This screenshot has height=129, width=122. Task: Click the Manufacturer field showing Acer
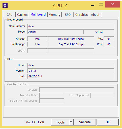pyautogui.click(x=71, y=26)
